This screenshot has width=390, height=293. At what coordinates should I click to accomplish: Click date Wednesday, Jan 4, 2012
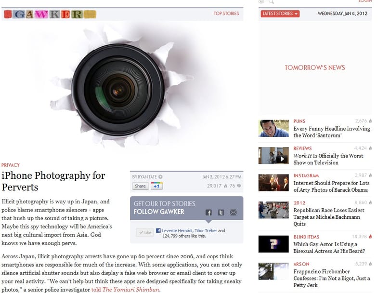(342, 13)
